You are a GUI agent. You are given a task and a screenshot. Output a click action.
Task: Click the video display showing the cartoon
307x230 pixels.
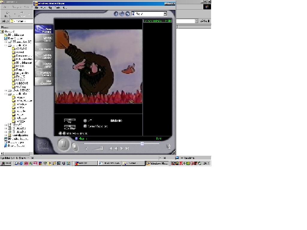(x=98, y=66)
